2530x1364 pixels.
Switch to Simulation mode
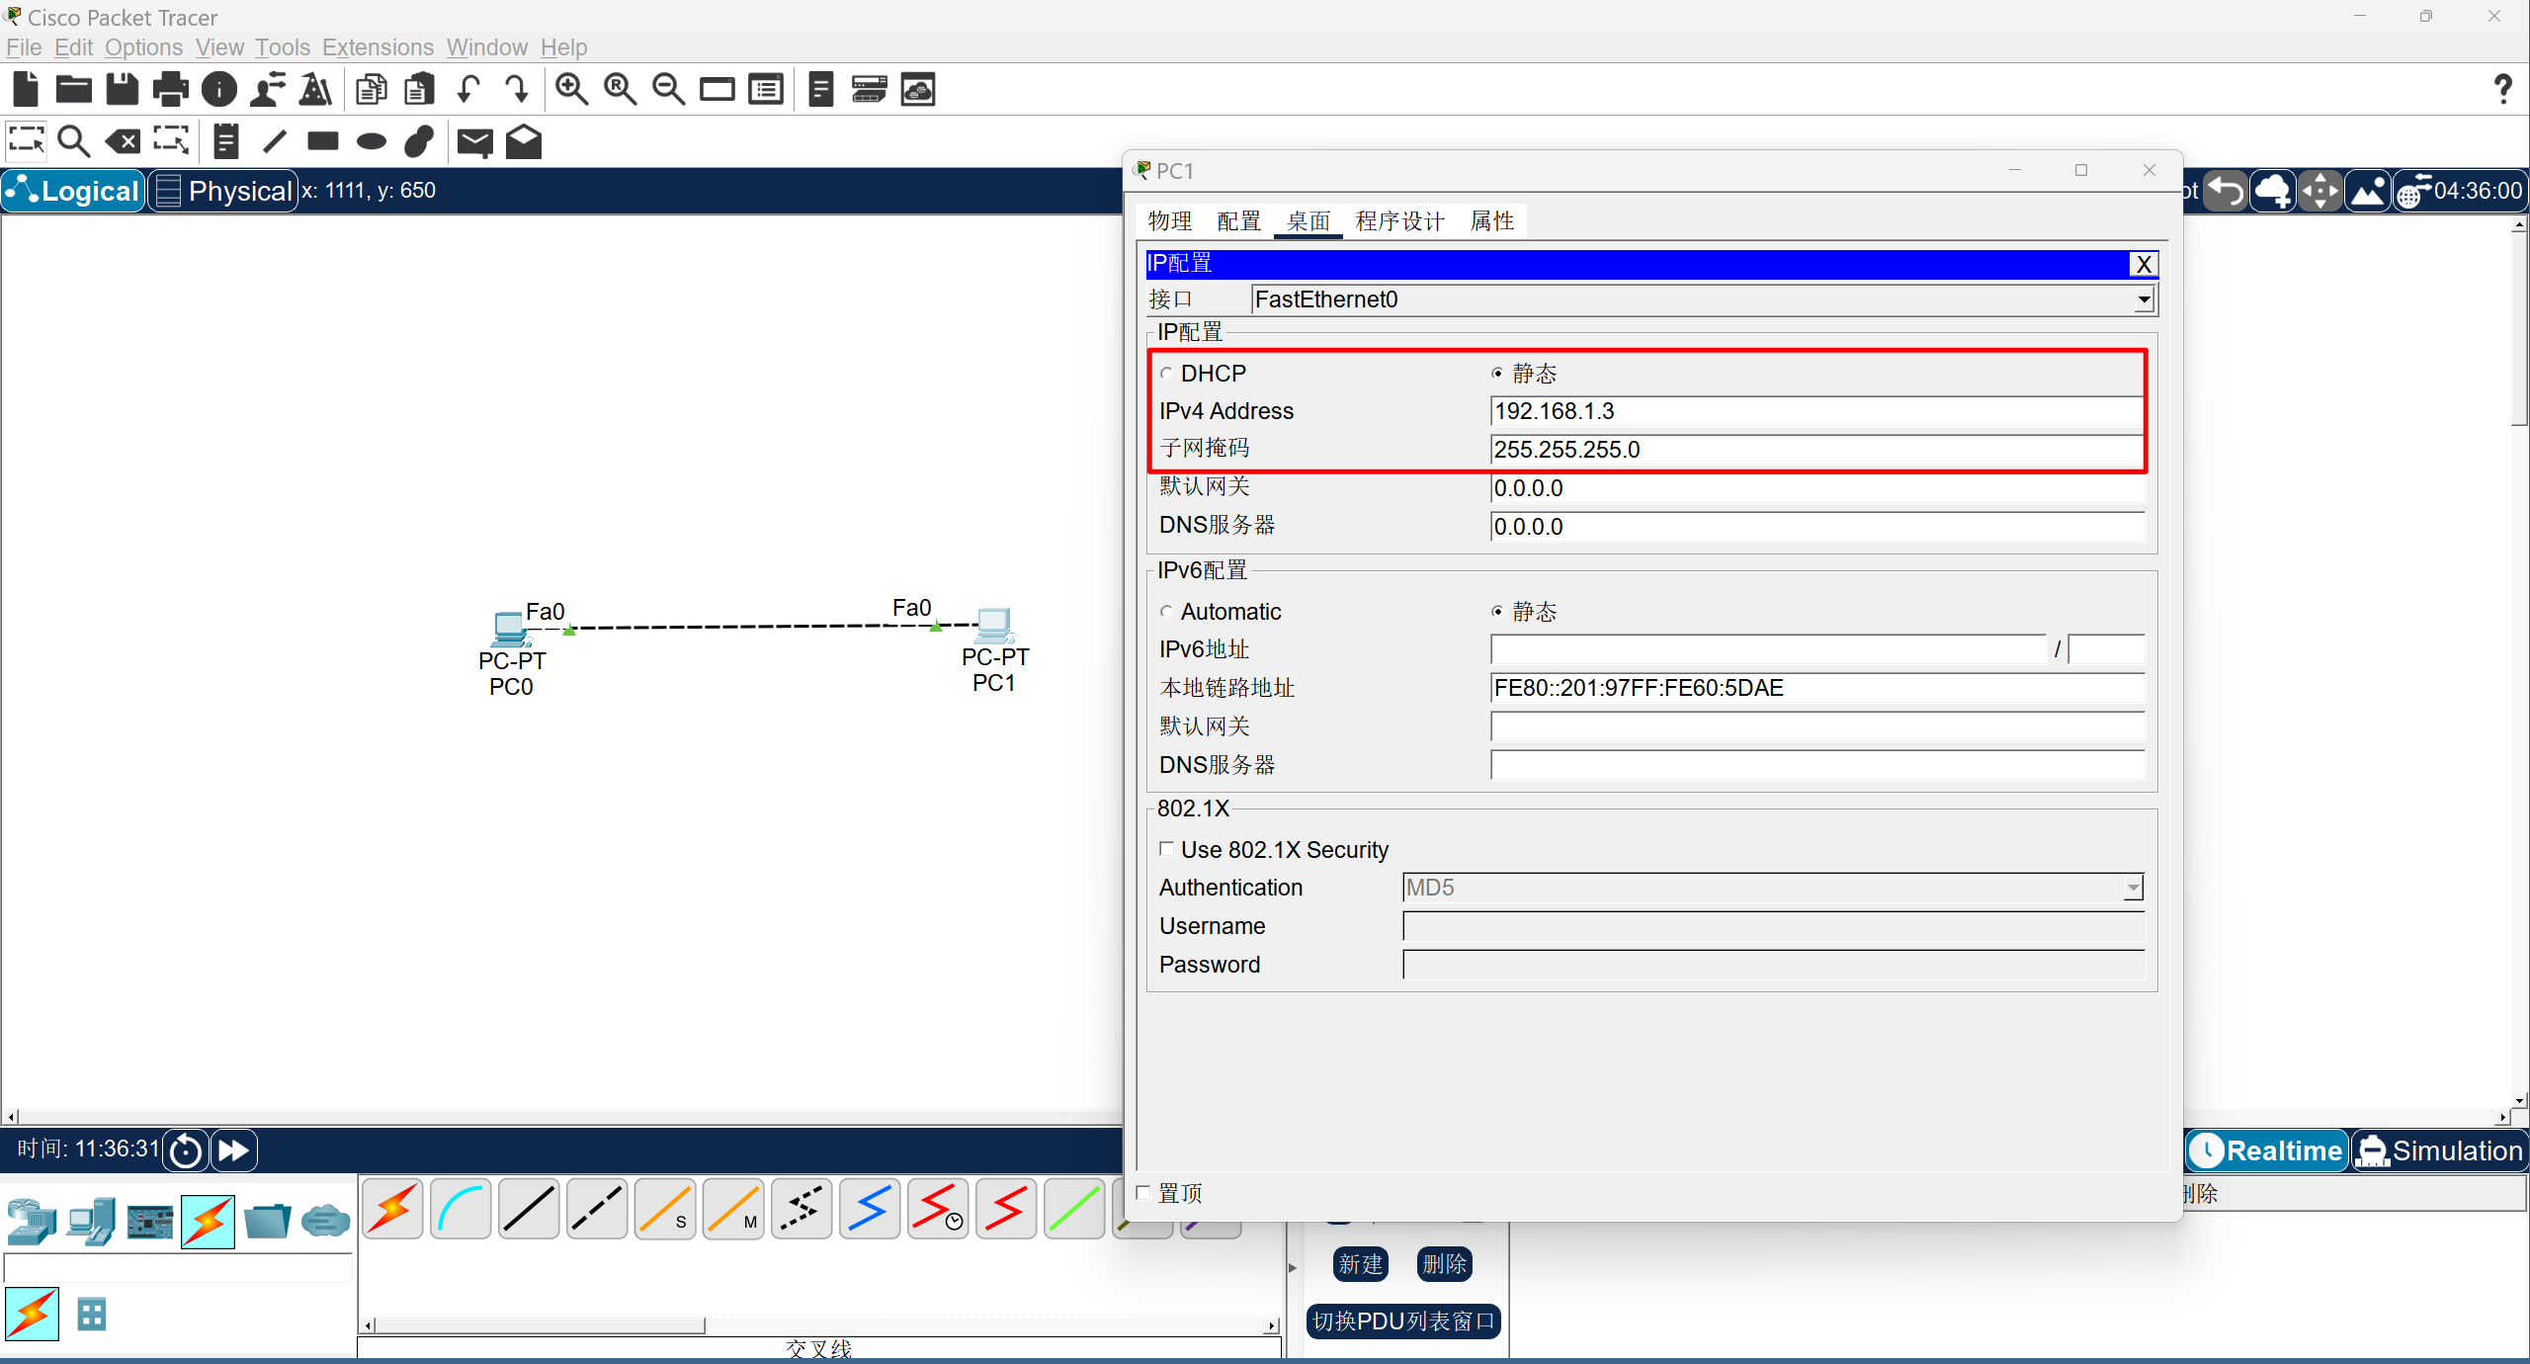pyautogui.click(x=2439, y=1151)
